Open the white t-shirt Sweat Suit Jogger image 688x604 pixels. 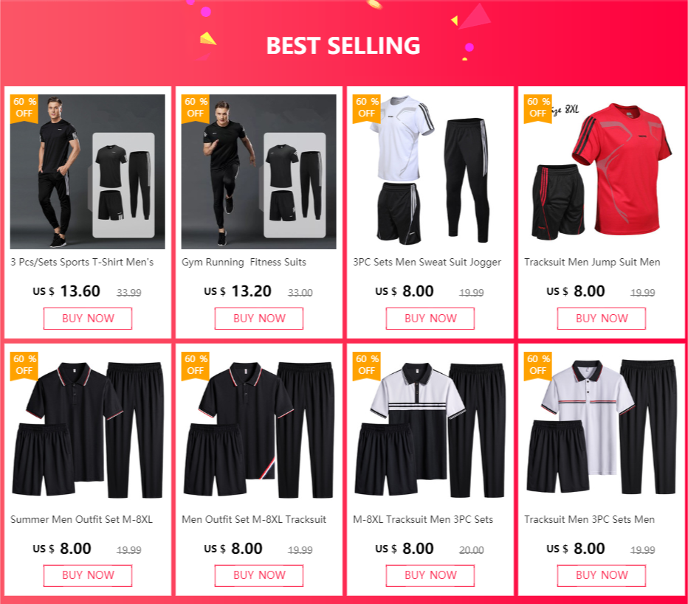pos(430,171)
